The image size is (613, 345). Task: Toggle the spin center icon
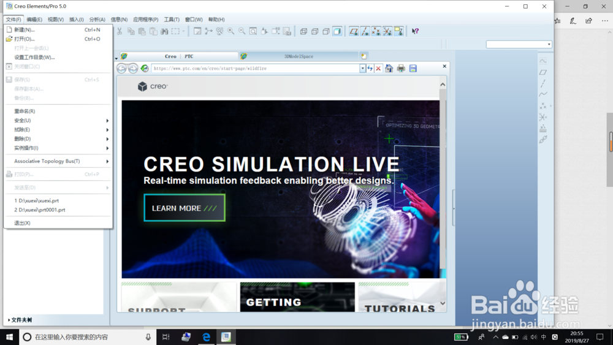click(x=208, y=31)
